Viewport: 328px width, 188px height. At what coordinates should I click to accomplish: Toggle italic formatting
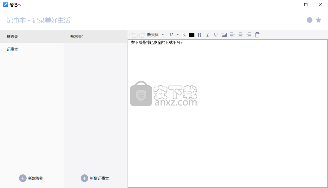[207, 35]
